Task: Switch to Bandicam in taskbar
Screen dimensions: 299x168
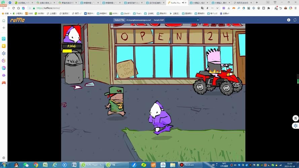Action: point(190,165)
